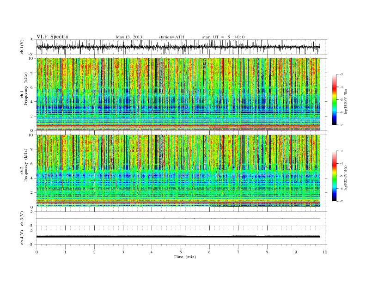
Task: Click the "4" minute tick label
Action: tap(152, 252)
